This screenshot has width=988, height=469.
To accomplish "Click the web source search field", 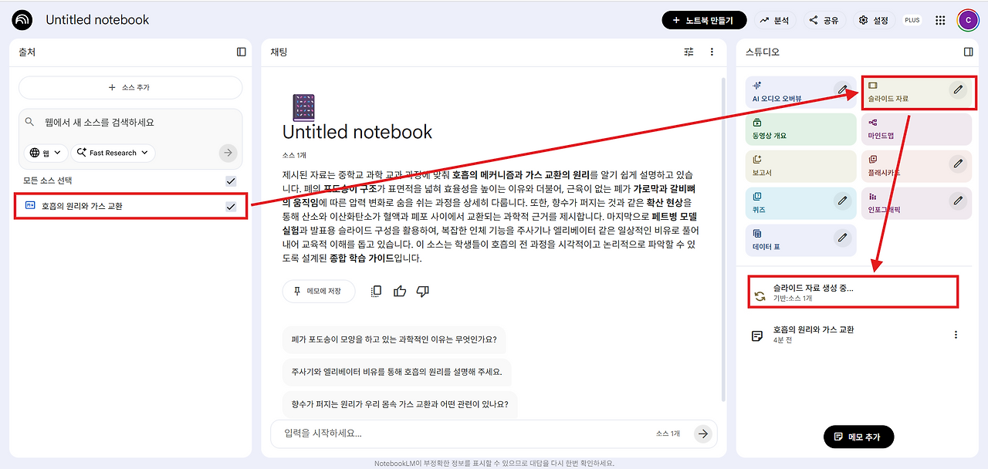I will 130,122.
